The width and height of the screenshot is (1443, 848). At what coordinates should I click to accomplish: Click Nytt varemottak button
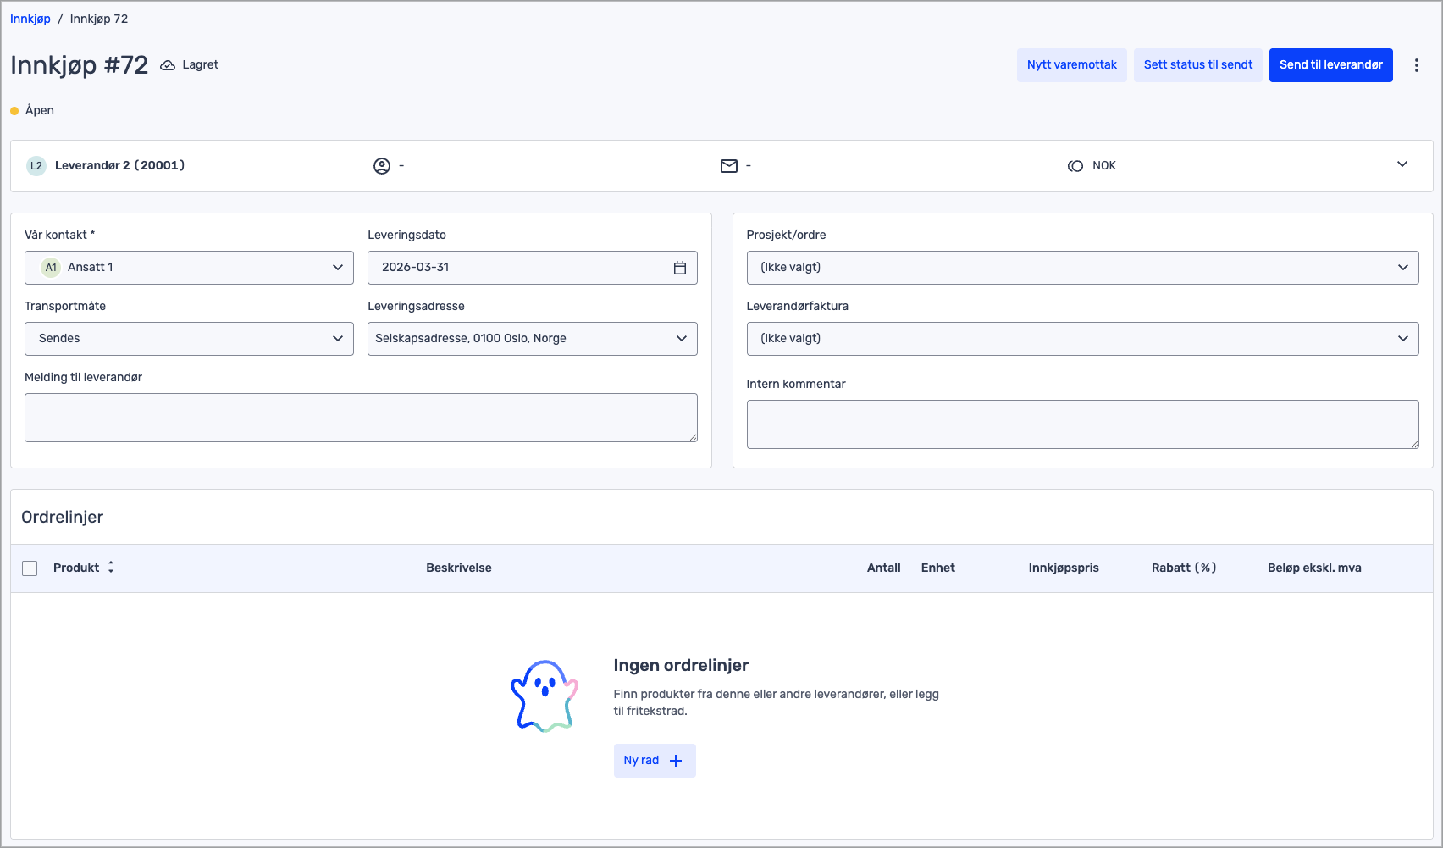1071,65
